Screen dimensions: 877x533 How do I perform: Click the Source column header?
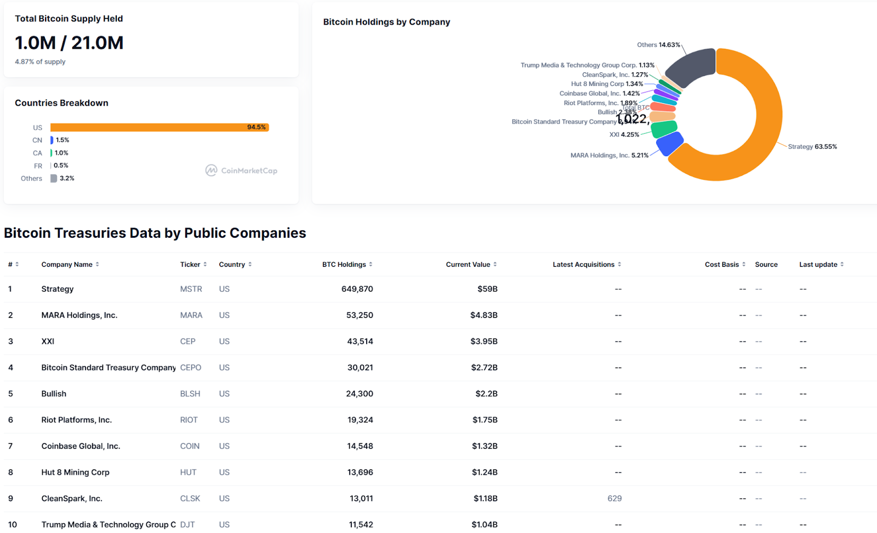pos(766,265)
